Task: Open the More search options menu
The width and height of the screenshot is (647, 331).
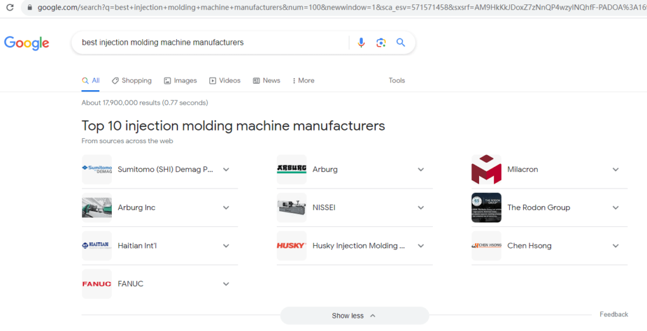Action: click(x=303, y=81)
